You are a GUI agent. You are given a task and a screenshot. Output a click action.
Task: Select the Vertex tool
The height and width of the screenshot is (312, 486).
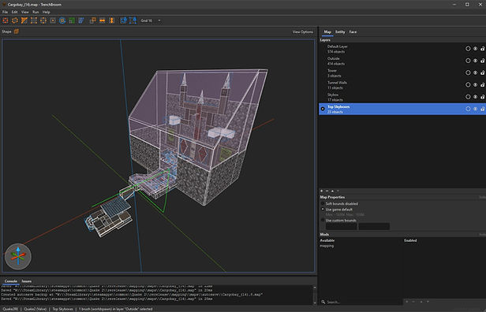coord(34,20)
